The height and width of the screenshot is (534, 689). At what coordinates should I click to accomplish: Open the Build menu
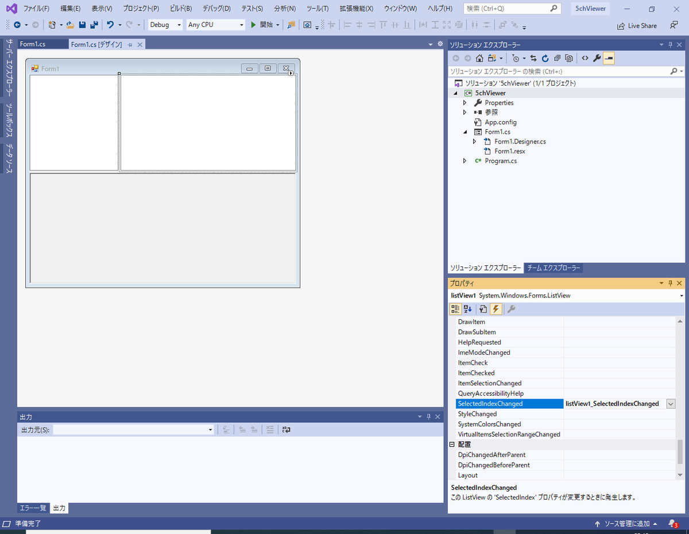(x=181, y=9)
